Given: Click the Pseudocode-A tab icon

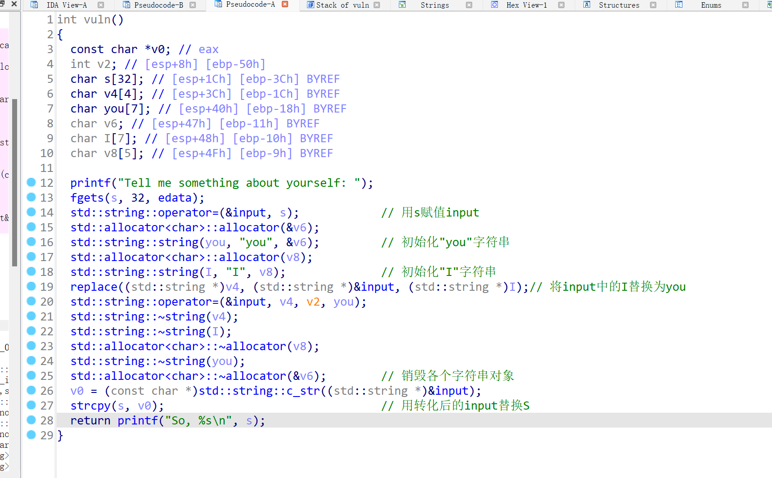Looking at the screenshot, I should pos(218,4).
